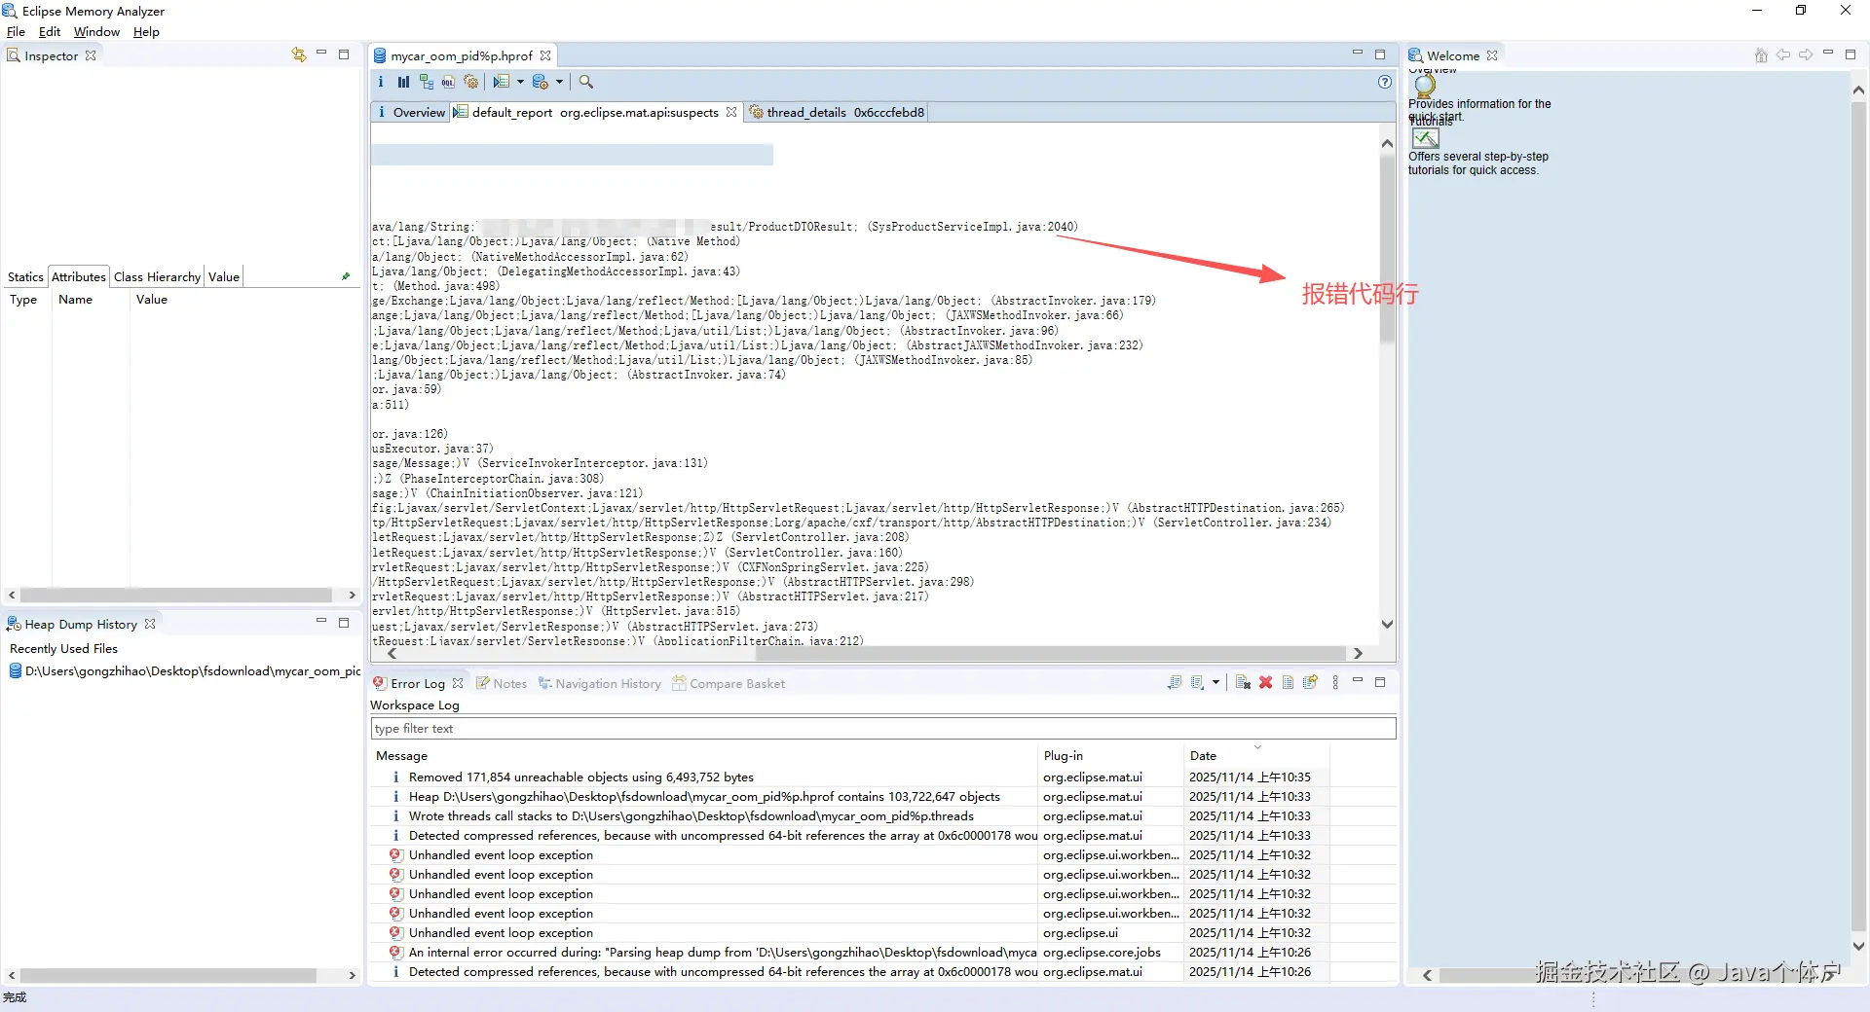Switch to the Statics tab
This screenshot has width=1870, height=1012.
25,276
